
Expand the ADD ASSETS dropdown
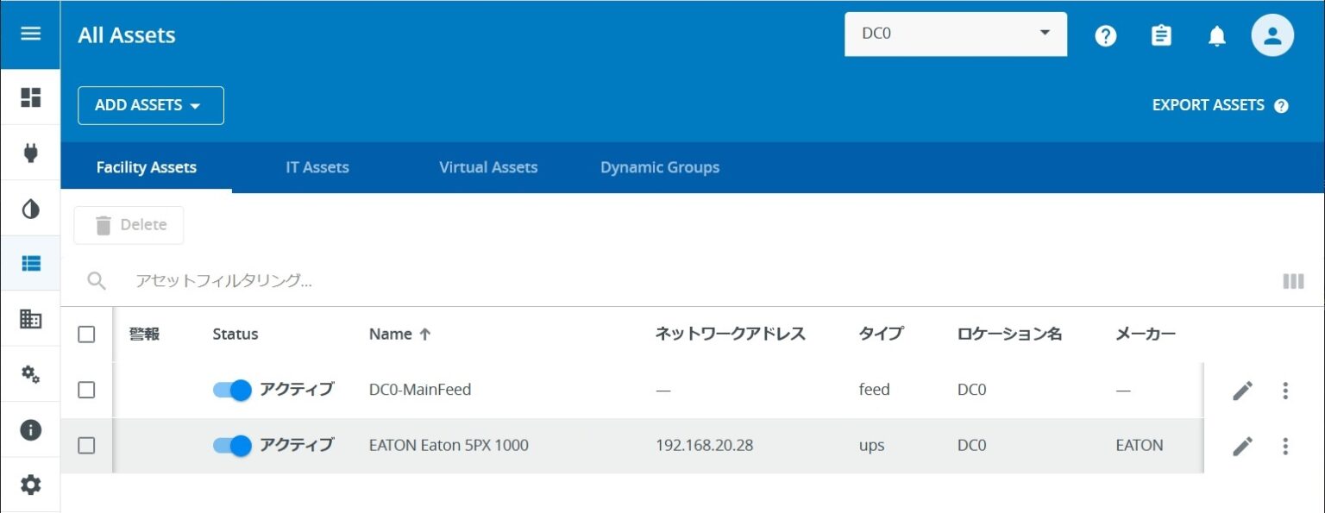coord(150,105)
